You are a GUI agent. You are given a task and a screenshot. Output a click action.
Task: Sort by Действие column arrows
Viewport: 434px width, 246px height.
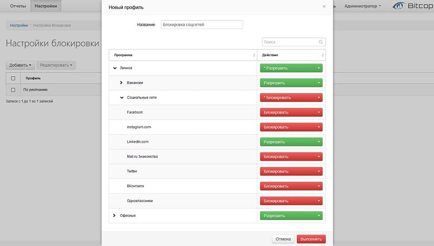click(x=323, y=55)
